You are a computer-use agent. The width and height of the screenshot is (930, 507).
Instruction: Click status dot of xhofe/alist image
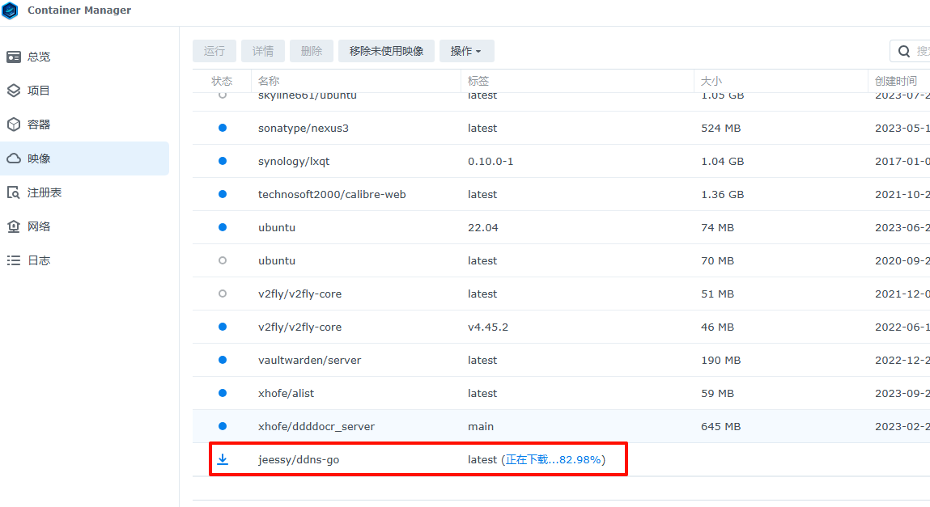tap(223, 393)
